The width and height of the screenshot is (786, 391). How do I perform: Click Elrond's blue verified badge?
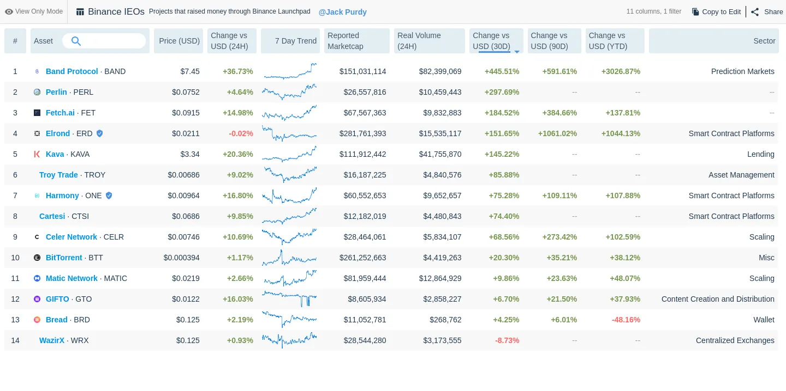click(99, 133)
